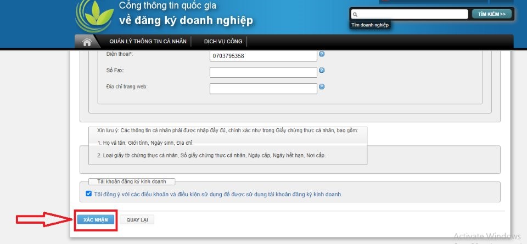Click the 'QUAY LẠI' back button
The height and width of the screenshot is (244, 527).
tap(137, 220)
